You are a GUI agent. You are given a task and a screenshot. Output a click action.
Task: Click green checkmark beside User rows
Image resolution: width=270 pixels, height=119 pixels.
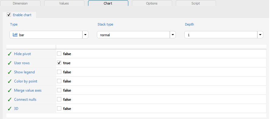pos(10,63)
